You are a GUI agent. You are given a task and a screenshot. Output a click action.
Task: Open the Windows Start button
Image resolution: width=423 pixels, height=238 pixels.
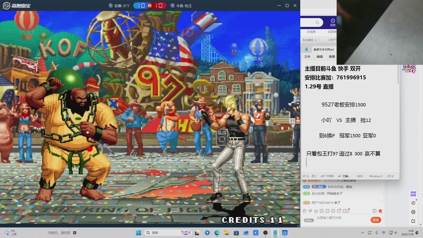pyautogui.click(x=139, y=233)
